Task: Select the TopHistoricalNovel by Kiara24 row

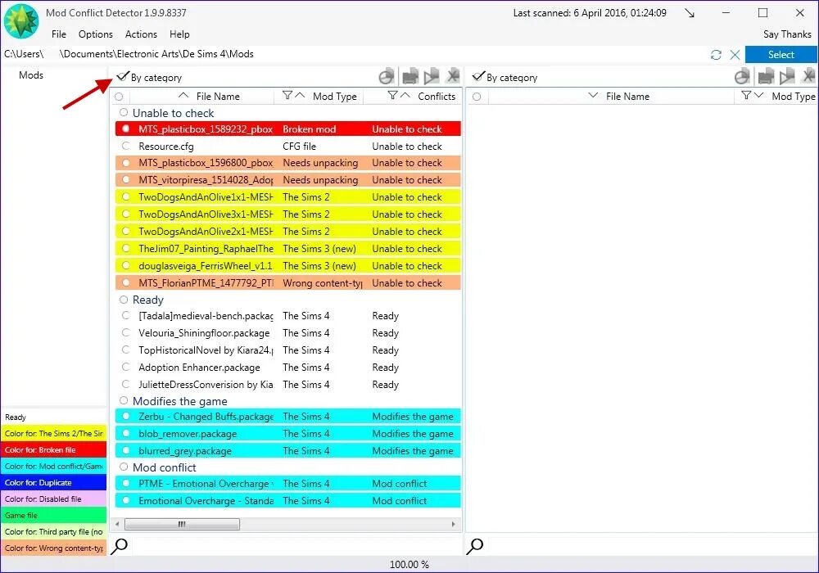Action: click(x=287, y=350)
